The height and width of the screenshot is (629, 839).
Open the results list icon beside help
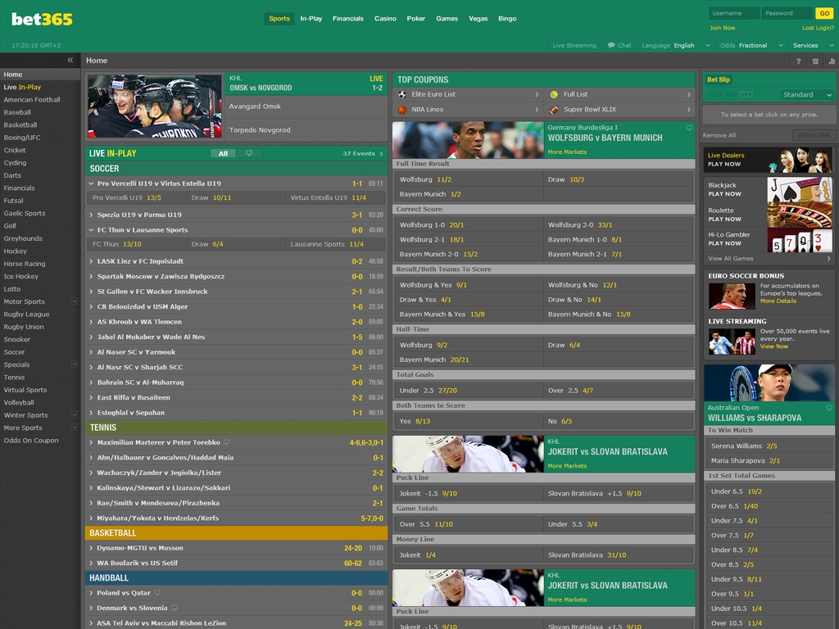tap(815, 61)
